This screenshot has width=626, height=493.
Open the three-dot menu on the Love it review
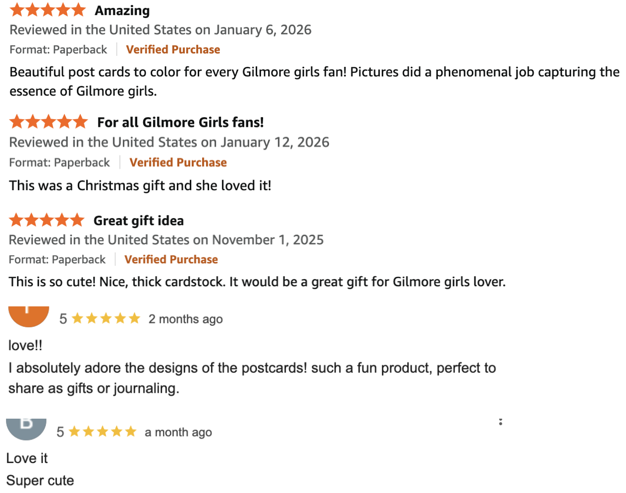click(x=500, y=422)
